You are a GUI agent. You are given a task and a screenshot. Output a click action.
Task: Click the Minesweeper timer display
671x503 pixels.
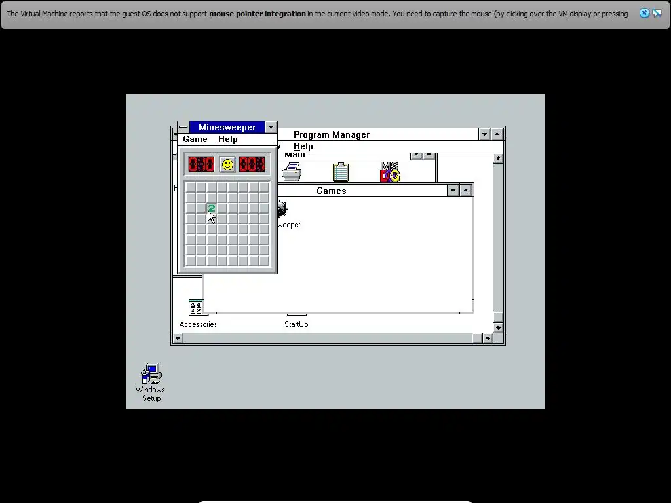[252, 164]
